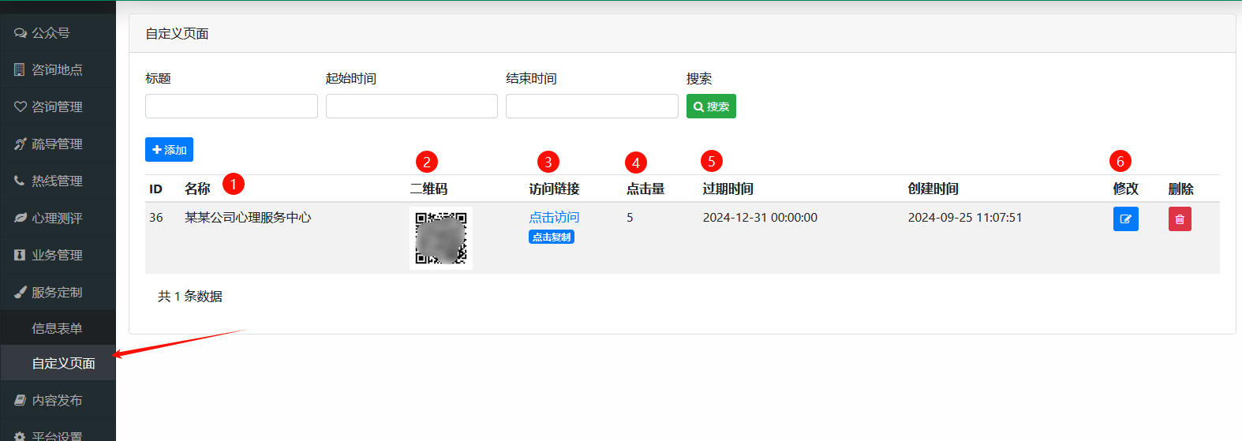Click the blue 添加 button
The image size is (1242, 441).
click(169, 150)
